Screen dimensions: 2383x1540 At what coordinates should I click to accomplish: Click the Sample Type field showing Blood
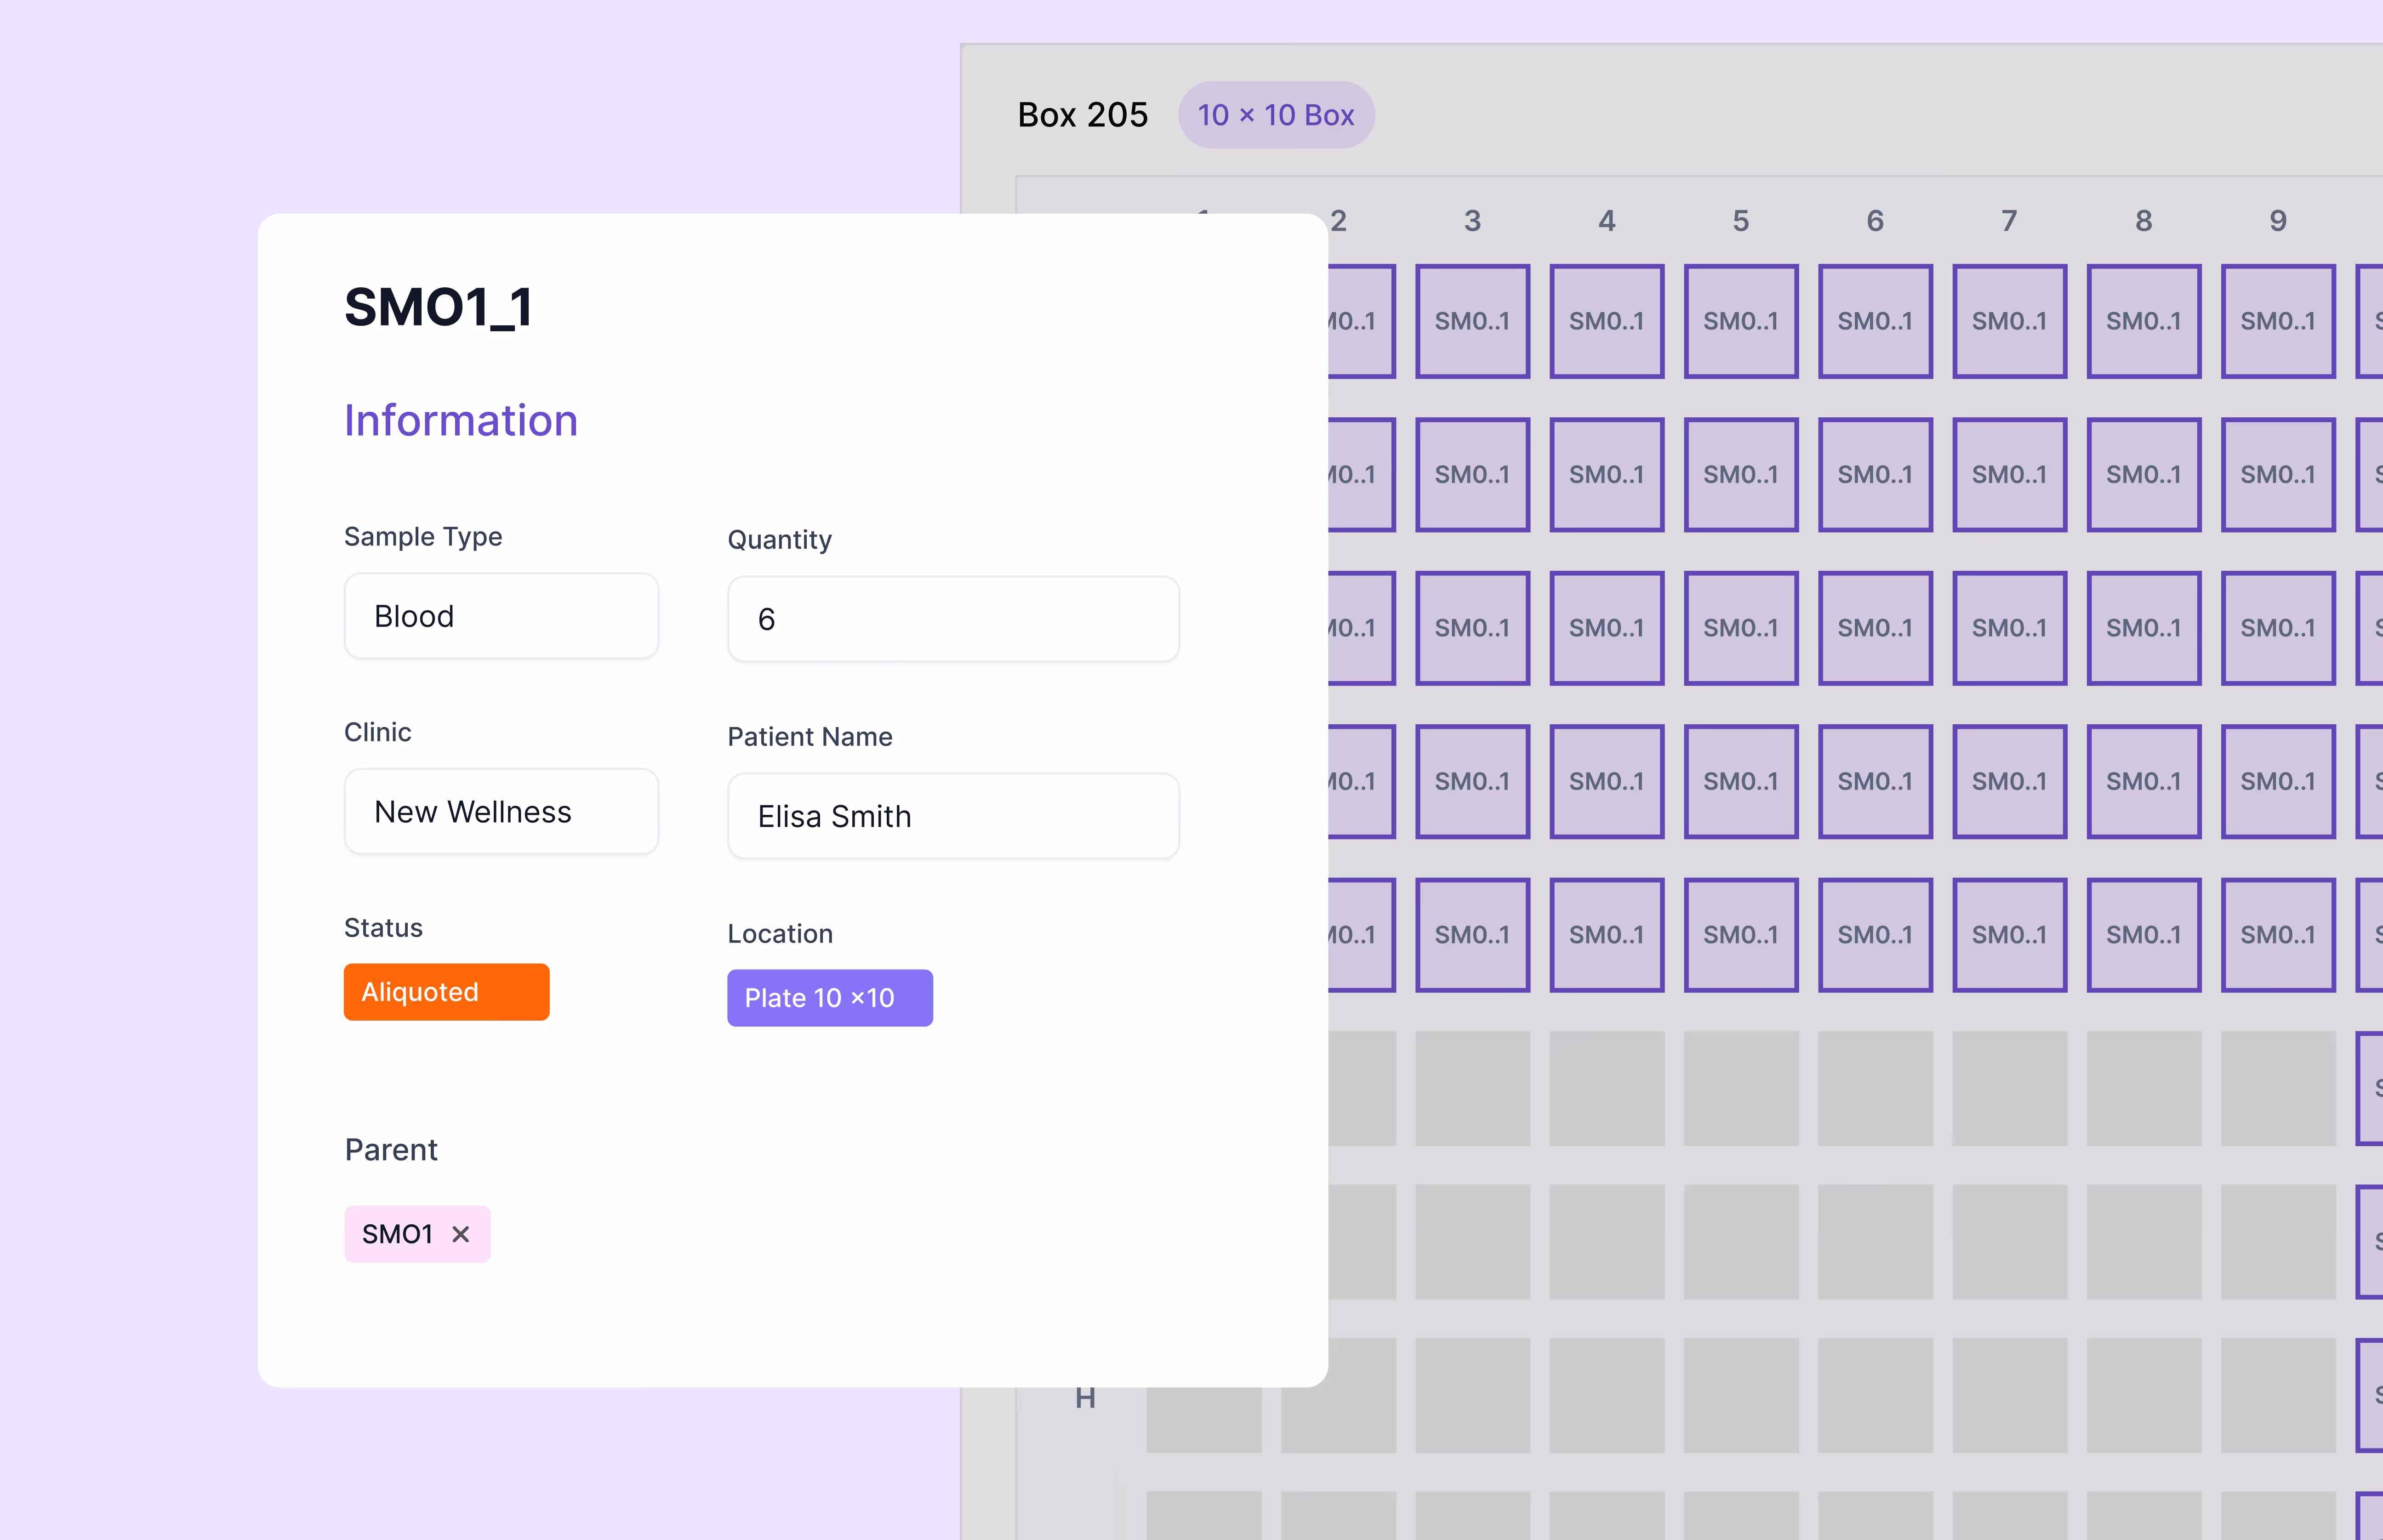pos(501,616)
